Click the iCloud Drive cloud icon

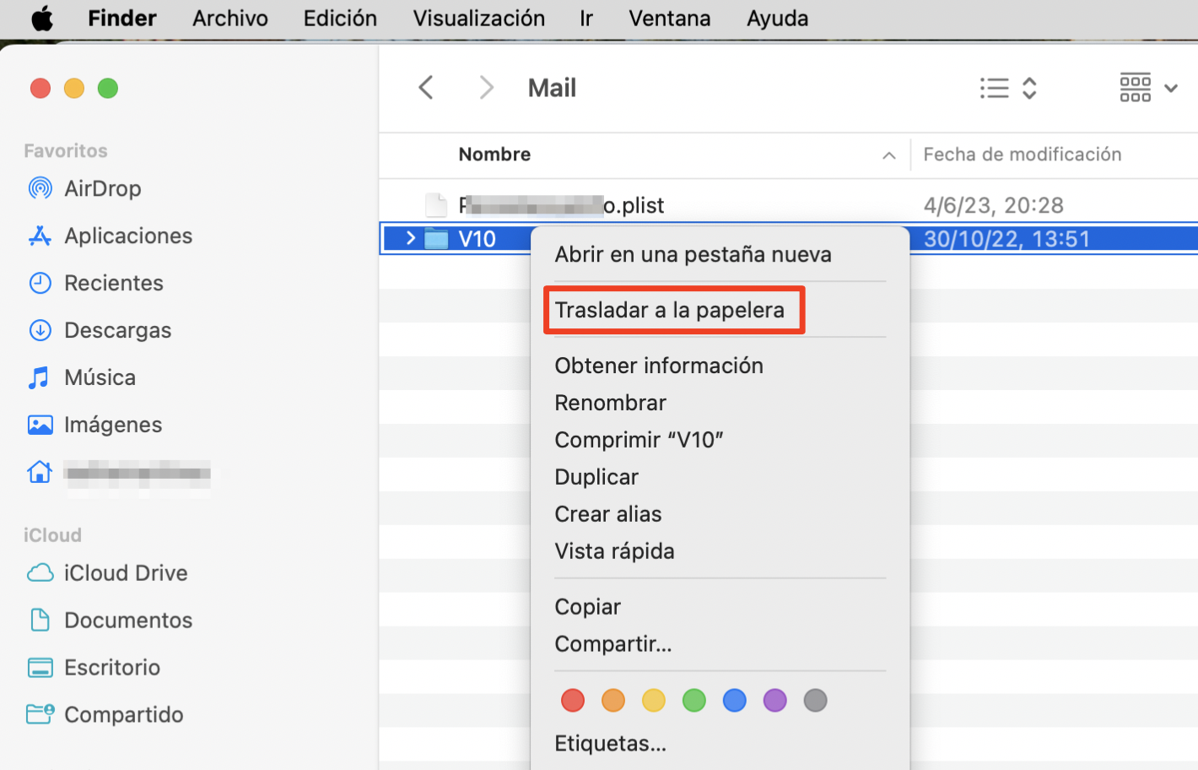tap(40, 573)
